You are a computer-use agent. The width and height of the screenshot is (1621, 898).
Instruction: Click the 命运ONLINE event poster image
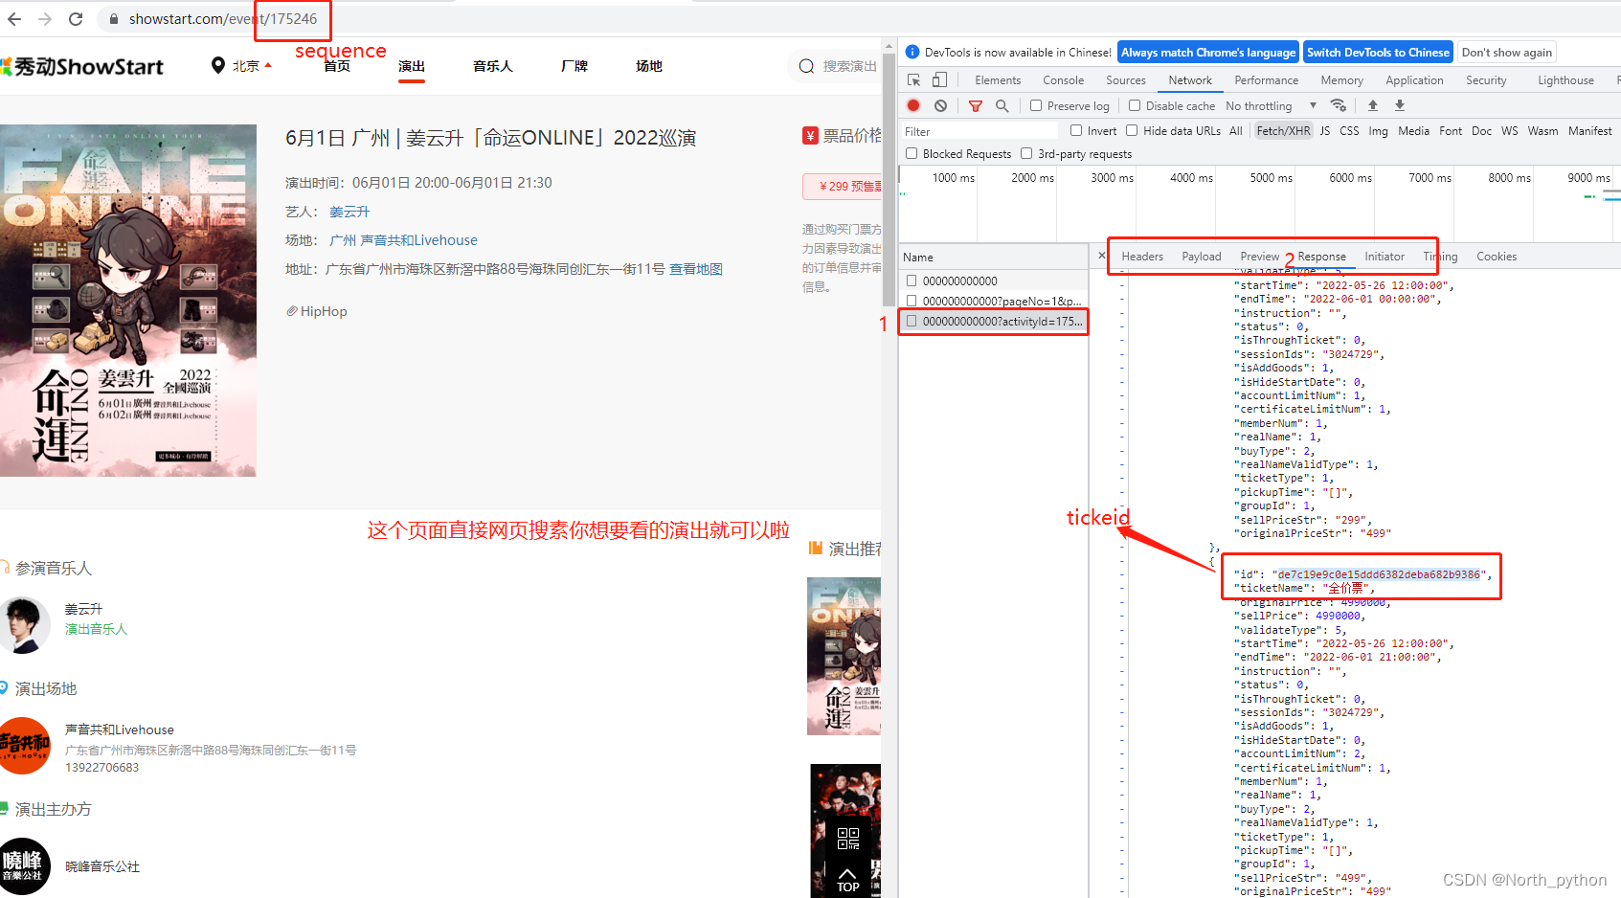(x=128, y=301)
